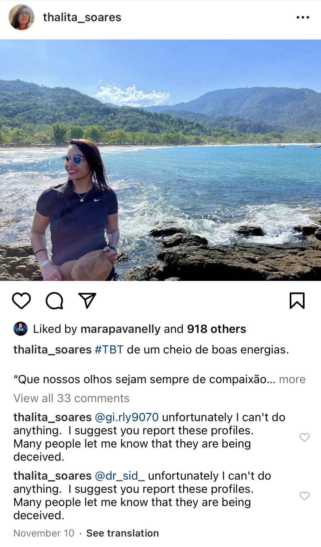Open the #TBT hashtag
Image resolution: width=321 pixels, height=547 pixels.
[109, 350]
